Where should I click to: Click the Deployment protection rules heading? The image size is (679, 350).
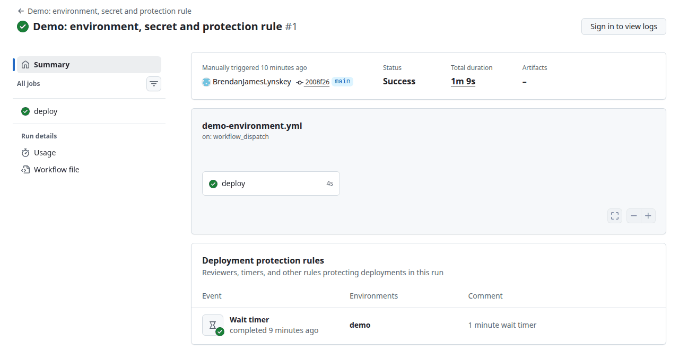pyautogui.click(x=263, y=260)
